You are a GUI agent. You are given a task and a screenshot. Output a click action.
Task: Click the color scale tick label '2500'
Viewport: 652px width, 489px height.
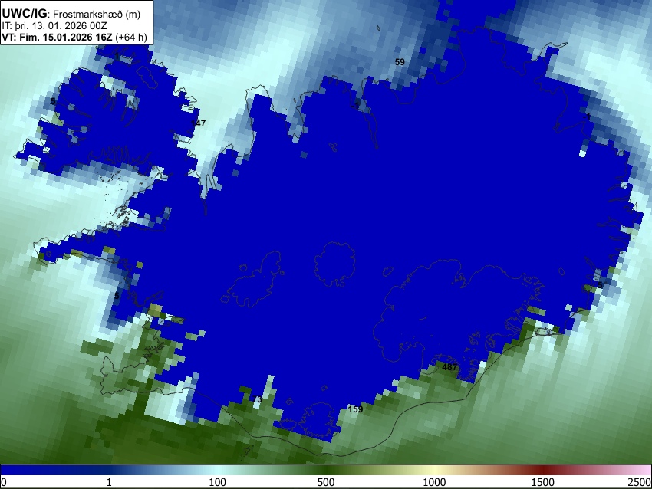point(640,482)
